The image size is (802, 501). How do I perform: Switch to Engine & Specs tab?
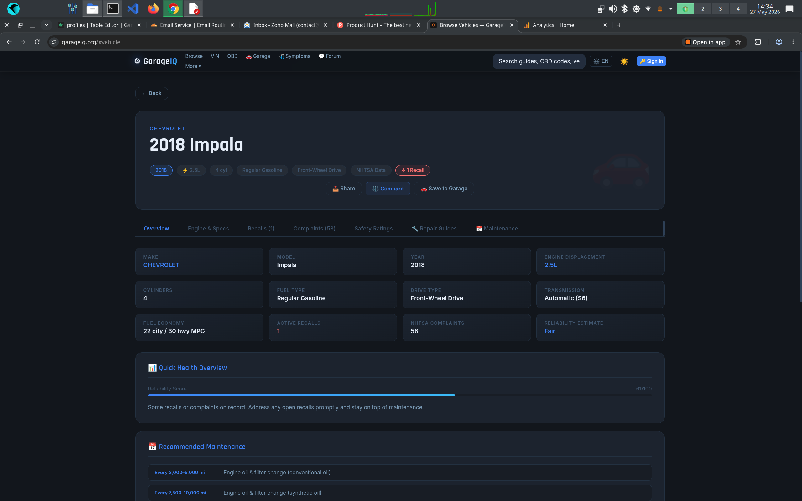tap(208, 229)
